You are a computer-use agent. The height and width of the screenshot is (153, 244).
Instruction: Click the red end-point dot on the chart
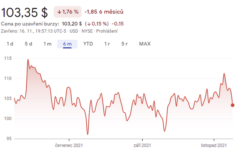(233, 105)
